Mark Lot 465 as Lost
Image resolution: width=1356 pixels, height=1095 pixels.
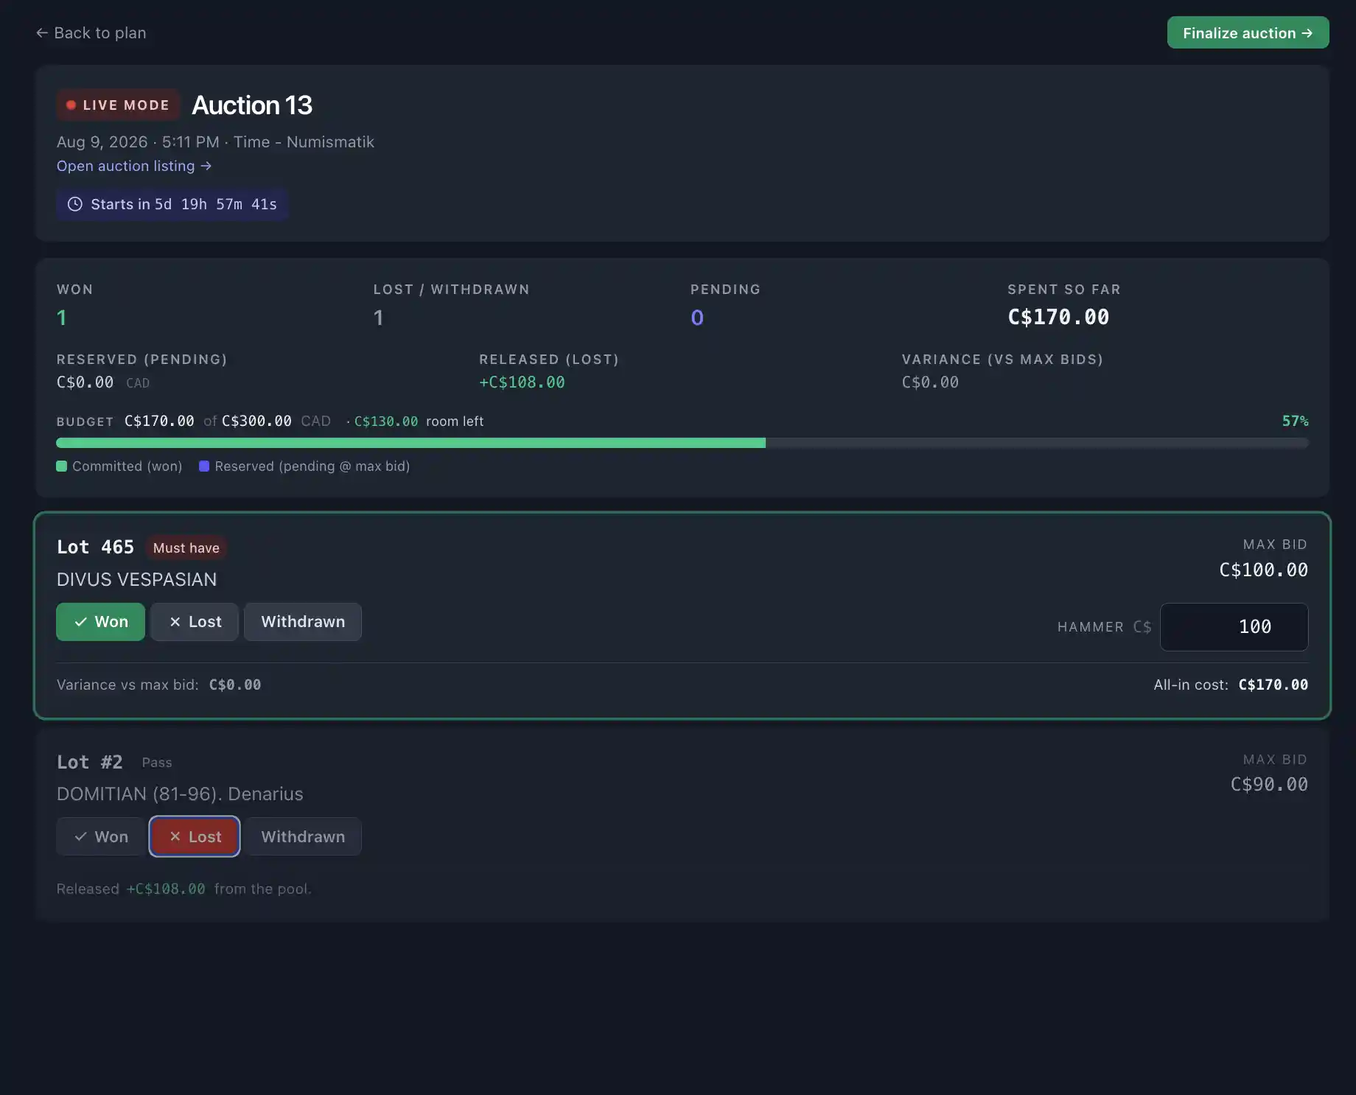(195, 622)
